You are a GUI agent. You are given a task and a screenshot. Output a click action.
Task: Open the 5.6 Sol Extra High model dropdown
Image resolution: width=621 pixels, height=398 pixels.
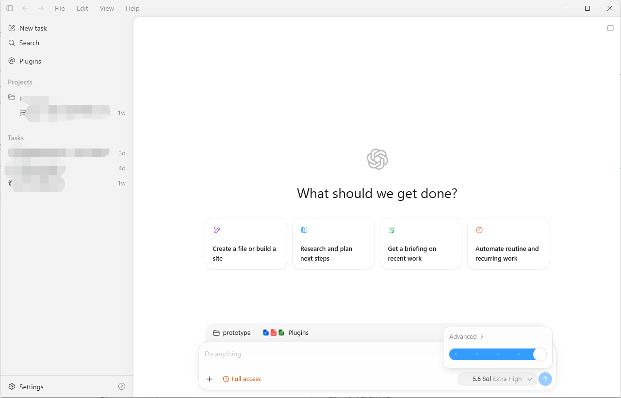(x=498, y=379)
